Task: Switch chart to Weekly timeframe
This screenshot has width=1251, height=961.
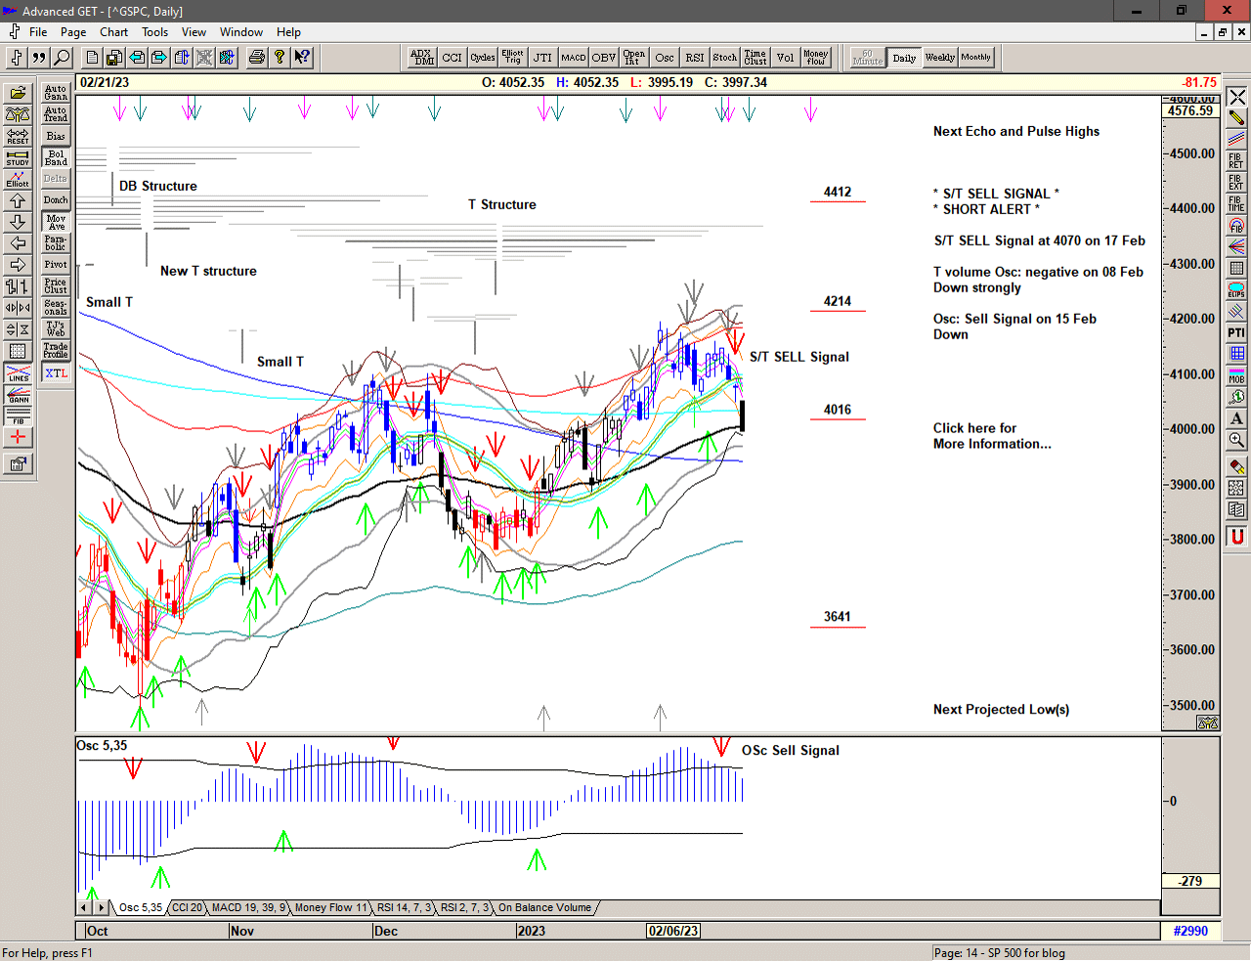Action: (x=939, y=58)
